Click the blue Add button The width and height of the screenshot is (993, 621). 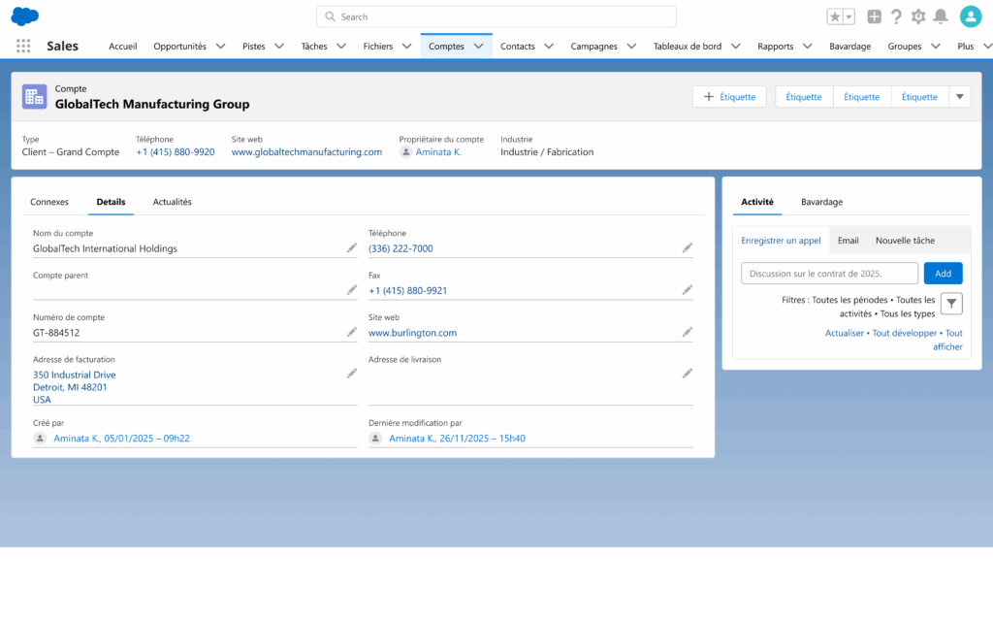pos(943,273)
